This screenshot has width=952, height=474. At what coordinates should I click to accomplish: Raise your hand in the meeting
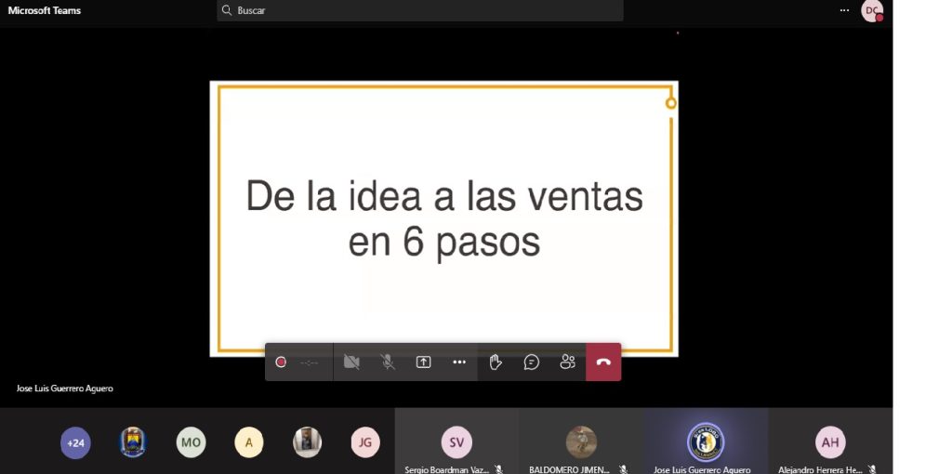(496, 362)
